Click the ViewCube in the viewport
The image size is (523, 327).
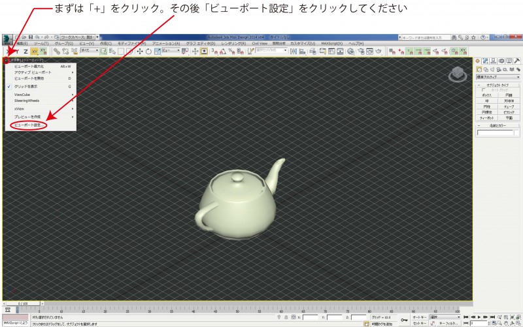(454, 76)
